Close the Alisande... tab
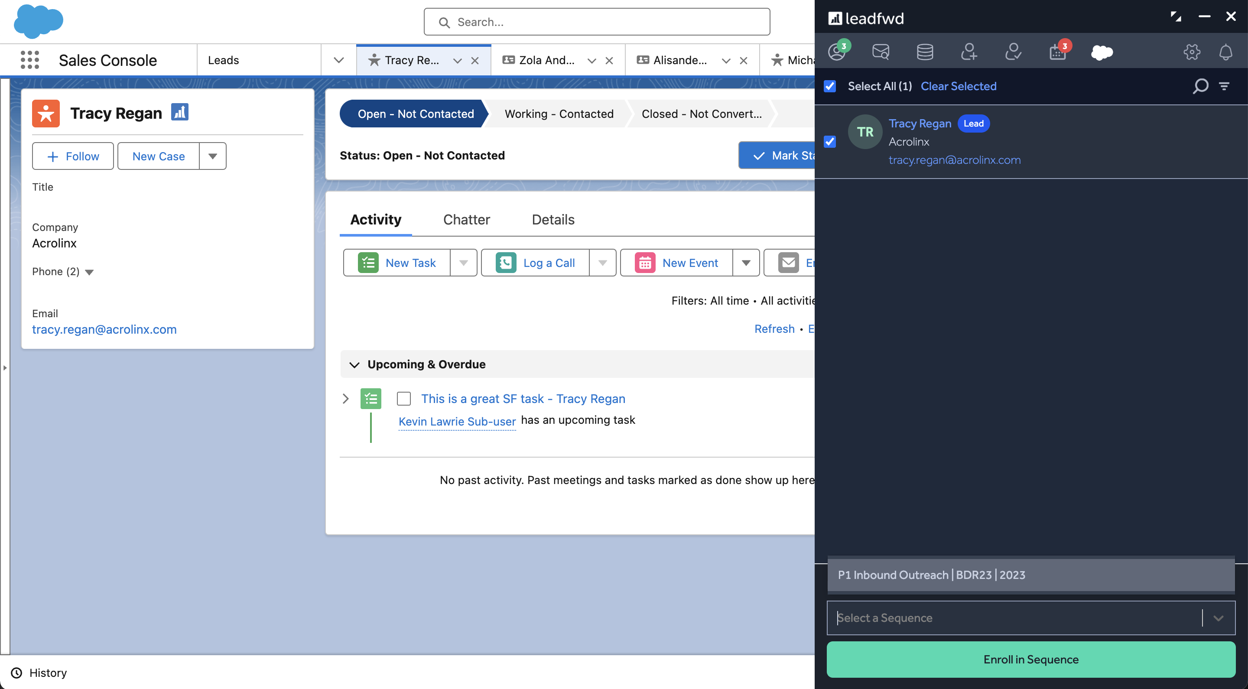This screenshot has width=1248, height=689. point(744,61)
